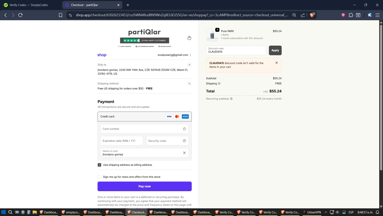The width and height of the screenshot is (383, 216).
Task: View site information icon in address bar
Action: [70, 15]
